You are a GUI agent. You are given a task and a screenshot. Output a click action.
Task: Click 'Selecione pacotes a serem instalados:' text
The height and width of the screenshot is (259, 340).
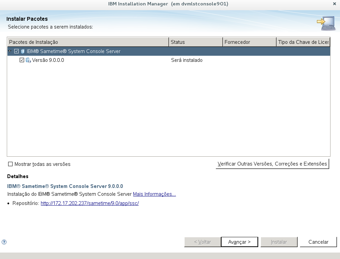click(x=51, y=27)
